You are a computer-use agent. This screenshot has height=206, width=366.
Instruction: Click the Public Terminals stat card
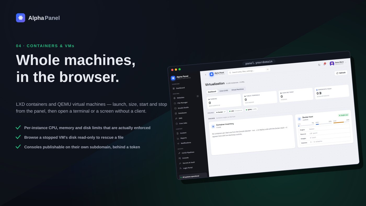coord(260,98)
